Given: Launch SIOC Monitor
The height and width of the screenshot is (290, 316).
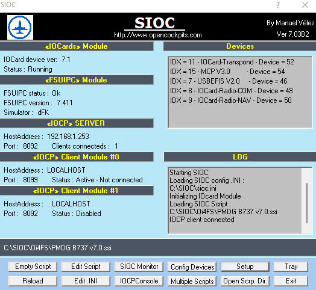Looking at the screenshot, I should pos(139,267).
